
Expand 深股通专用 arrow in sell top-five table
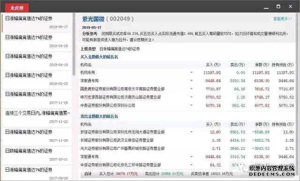[191, 157]
